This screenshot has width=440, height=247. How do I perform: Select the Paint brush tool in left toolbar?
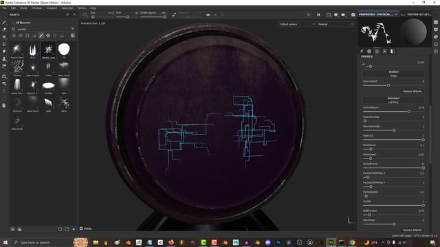4,22
